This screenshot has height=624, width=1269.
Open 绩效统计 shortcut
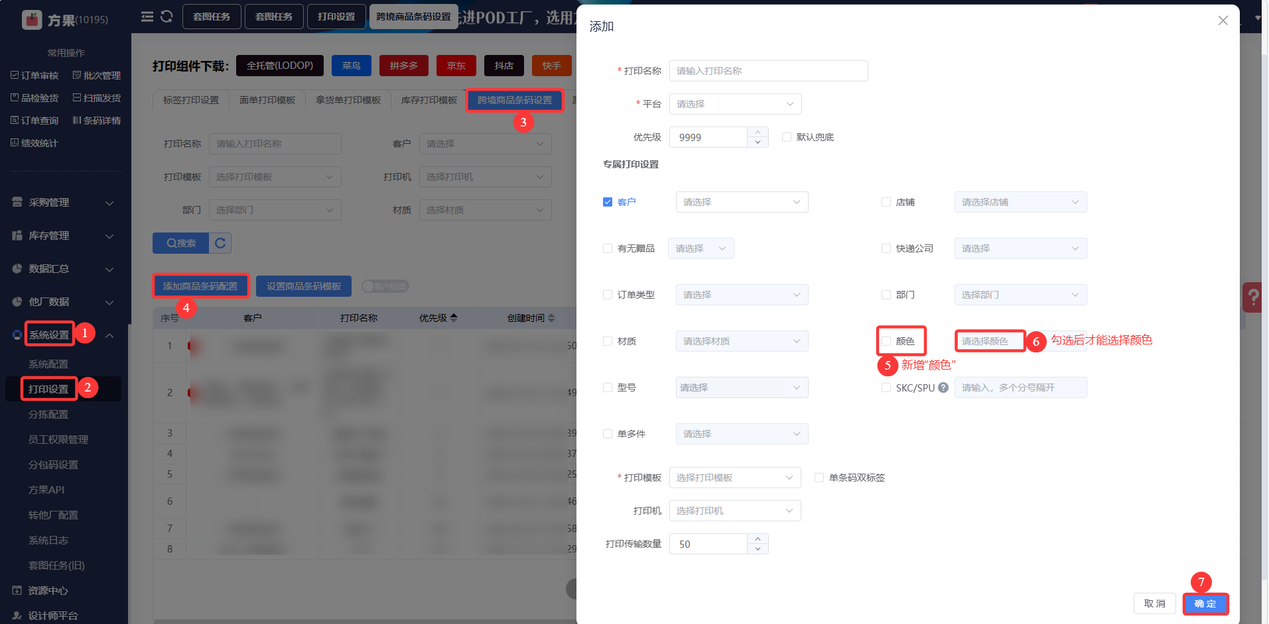tap(34, 143)
